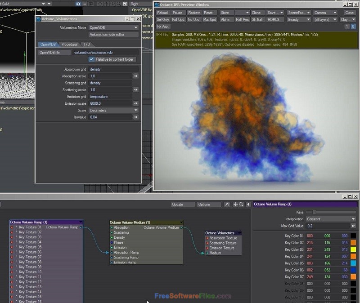Toggle Sel Only in IPR window
360x303 pixels.
pyautogui.click(x=163, y=19)
